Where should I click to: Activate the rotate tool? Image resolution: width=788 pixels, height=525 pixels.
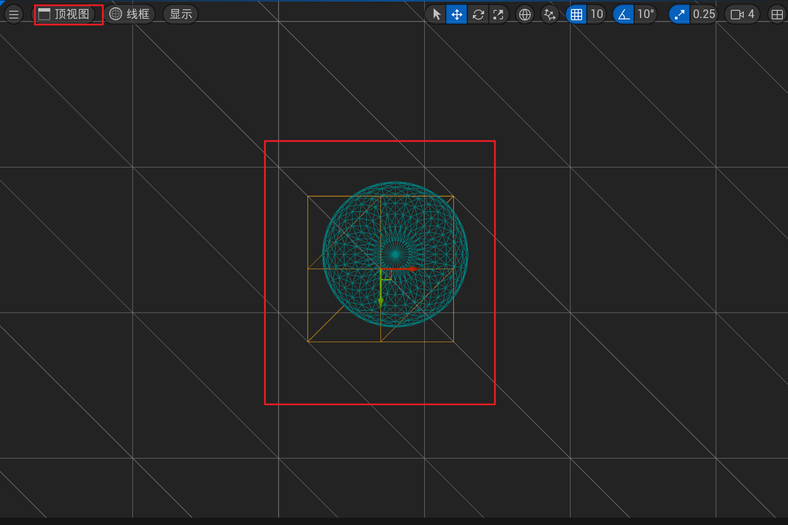[x=478, y=14]
